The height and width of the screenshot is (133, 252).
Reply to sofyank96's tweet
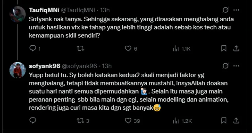[x=33, y=120]
